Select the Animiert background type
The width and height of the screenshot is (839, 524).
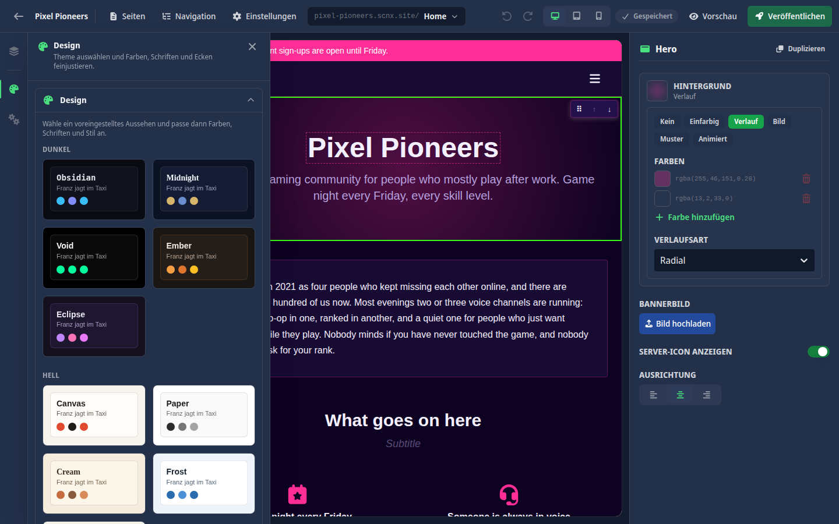[713, 139]
